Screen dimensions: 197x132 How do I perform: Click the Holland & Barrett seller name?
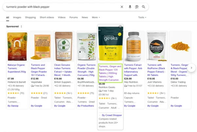click(17, 82)
